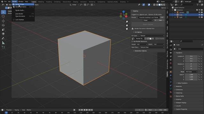The image size is (204, 114).
Task: Click the navigation gizmo red X axis
Action: [x=126, y=16]
